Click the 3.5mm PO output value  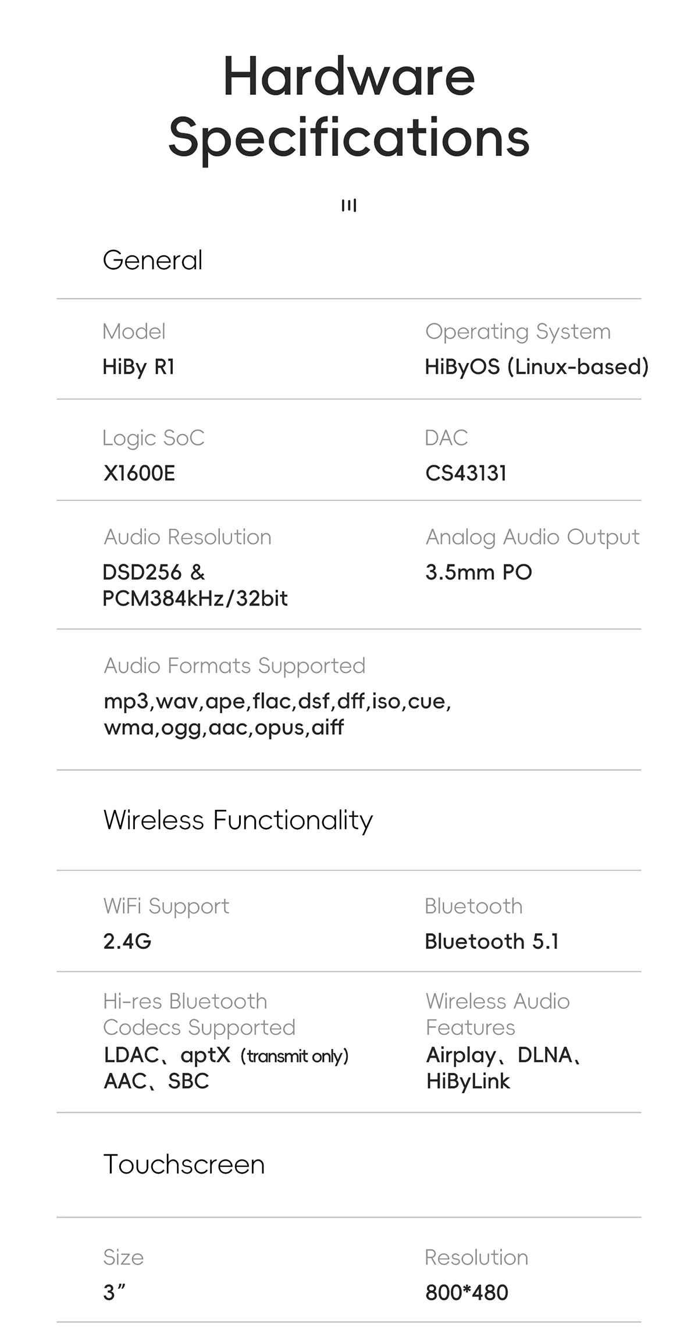(479, 572)
